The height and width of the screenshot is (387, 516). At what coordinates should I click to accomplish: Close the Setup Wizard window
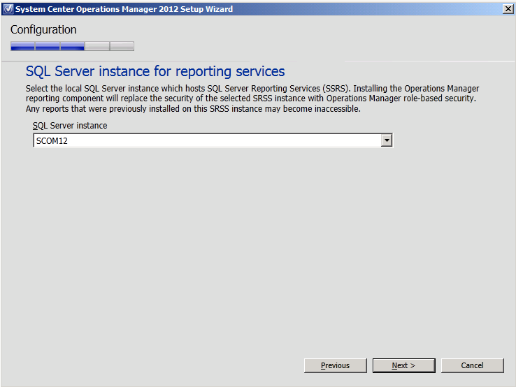[508, 9]
